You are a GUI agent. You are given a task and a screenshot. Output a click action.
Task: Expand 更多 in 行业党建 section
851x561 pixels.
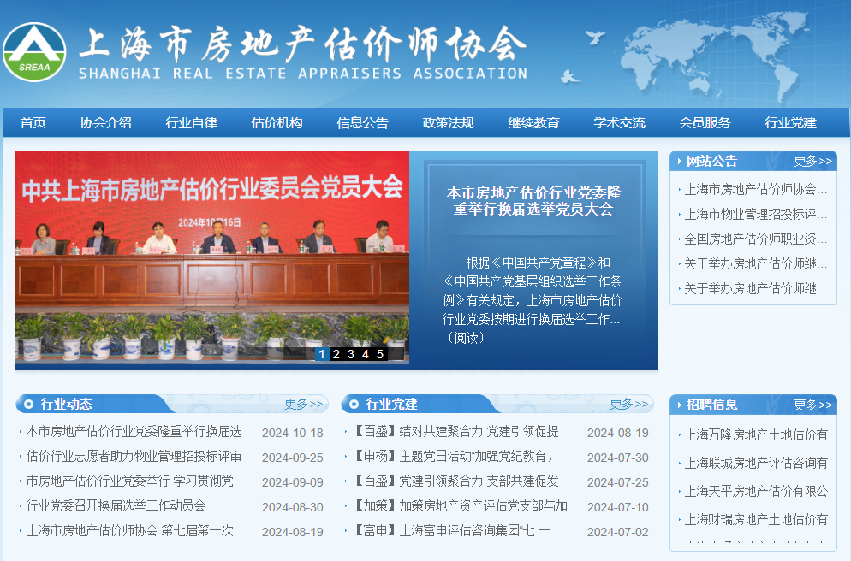(629, 405)
